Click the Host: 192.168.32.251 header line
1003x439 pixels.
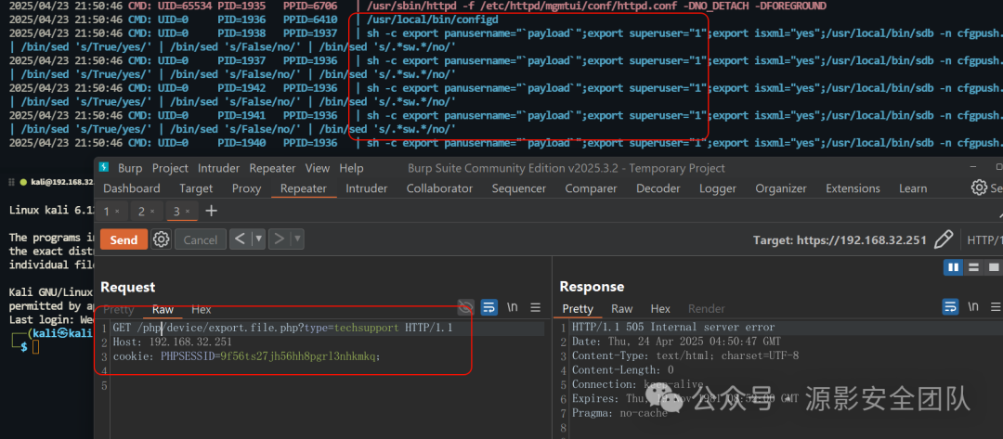click(x=172, y=342)
